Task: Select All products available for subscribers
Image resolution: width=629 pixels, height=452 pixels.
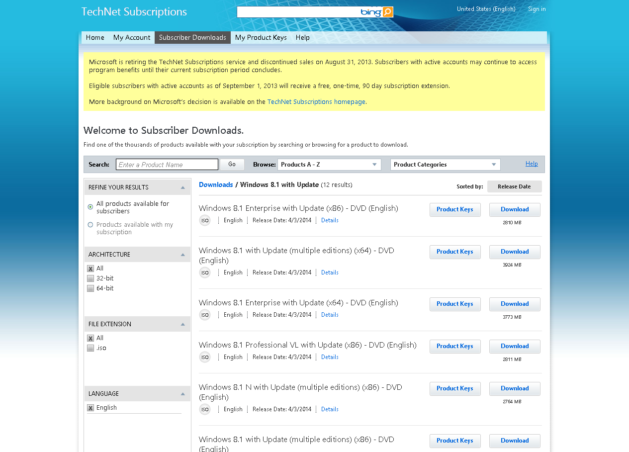Action: (90, 207)
